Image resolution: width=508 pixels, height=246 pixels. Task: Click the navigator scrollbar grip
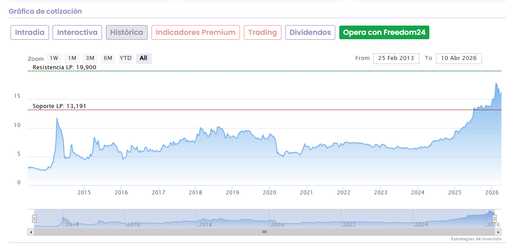click(x=264, y=231)
